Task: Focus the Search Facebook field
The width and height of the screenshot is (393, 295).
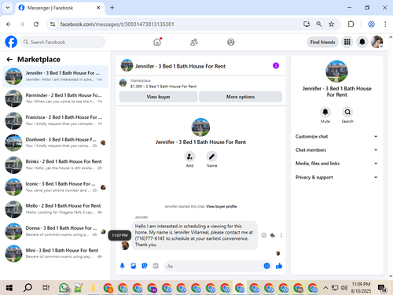Action: click(x=63, y=42)
